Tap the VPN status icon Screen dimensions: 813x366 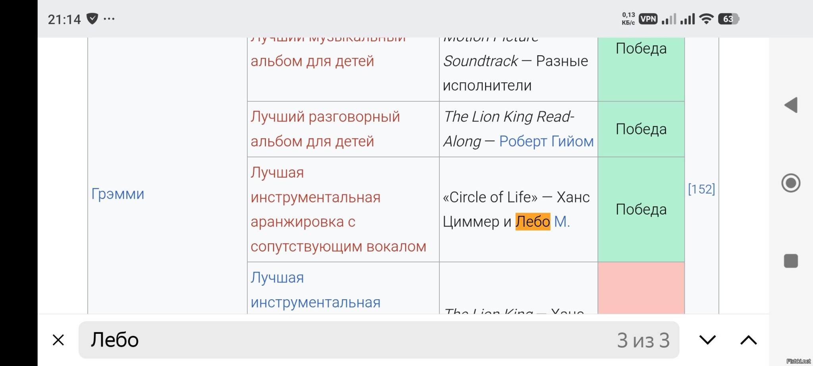pyautogui.click(x=648, y=19)
